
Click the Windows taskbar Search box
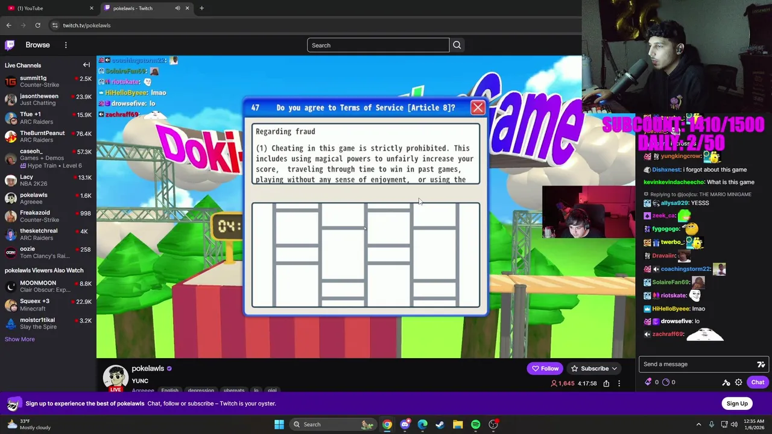pos(332,424)
